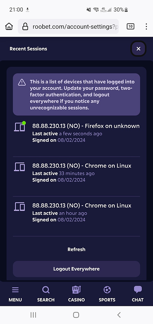Tap the Chrome session last active an hour ago
The image size is (153, 324).
[82, 206]
